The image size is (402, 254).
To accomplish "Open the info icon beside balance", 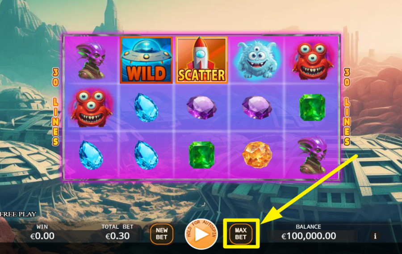I will (375, 236).
